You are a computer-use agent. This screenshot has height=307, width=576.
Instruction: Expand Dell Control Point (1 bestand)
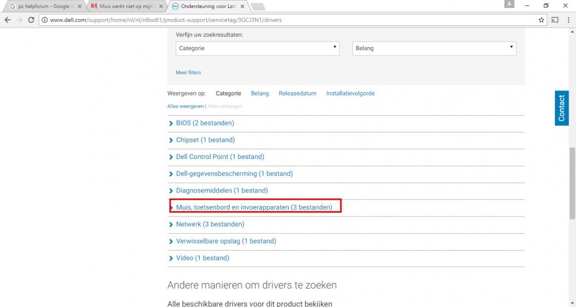pos(220,157)
